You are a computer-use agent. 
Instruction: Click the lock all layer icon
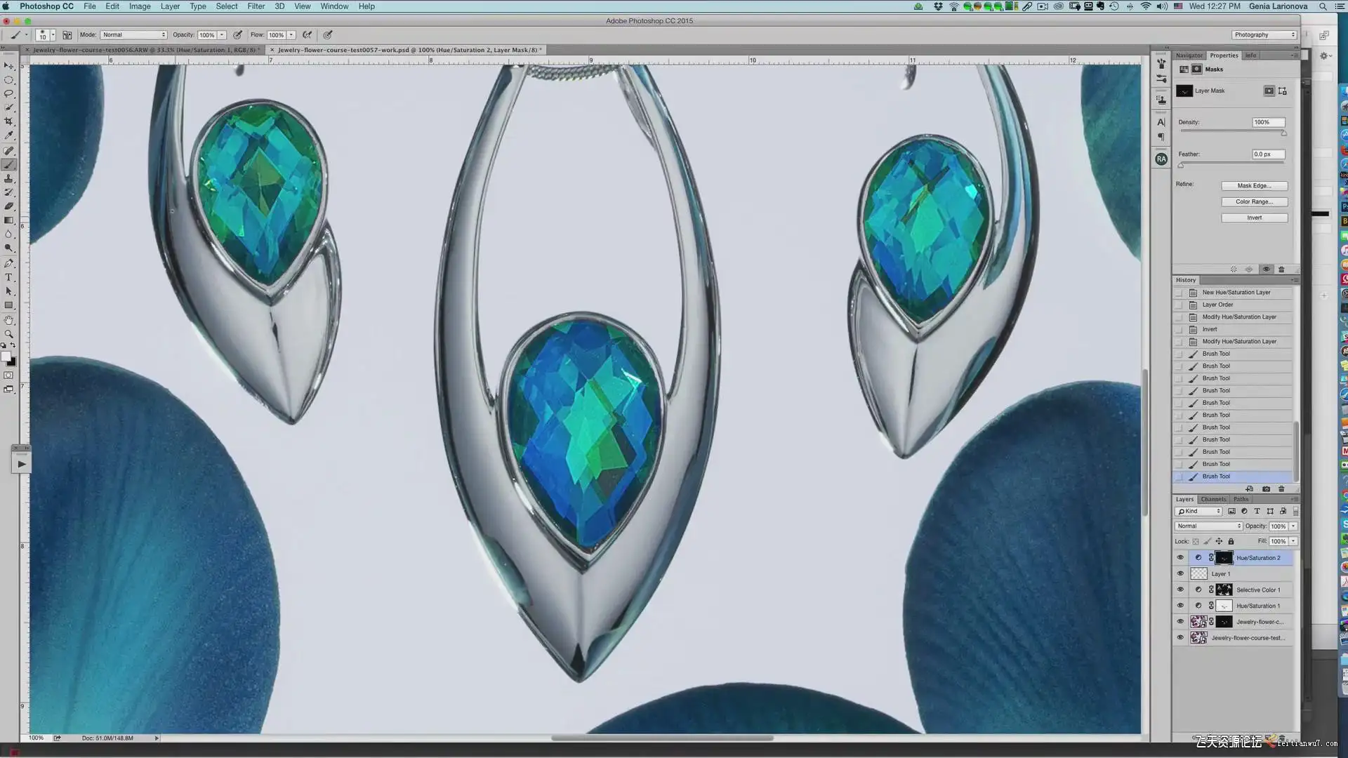click(x=1231, y=541)
